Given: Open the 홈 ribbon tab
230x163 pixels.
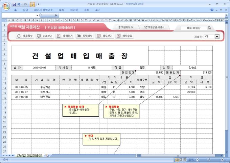Looking at the screenshot, I should click(16, 10).
